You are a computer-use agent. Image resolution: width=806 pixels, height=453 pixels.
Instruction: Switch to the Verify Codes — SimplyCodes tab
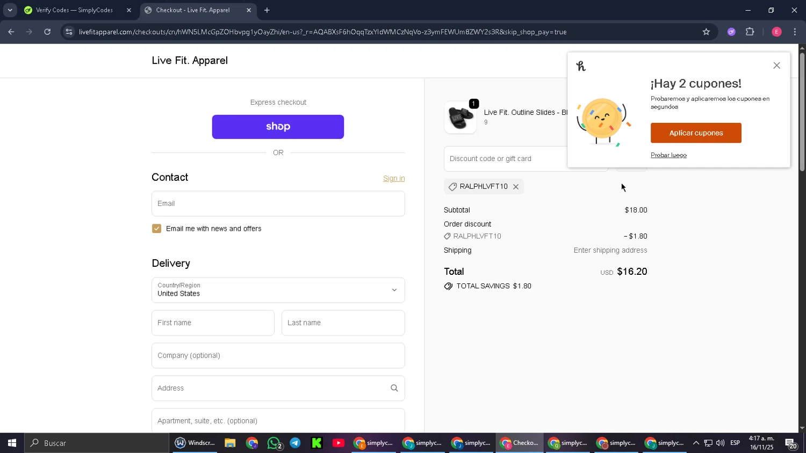coord(74,10)
